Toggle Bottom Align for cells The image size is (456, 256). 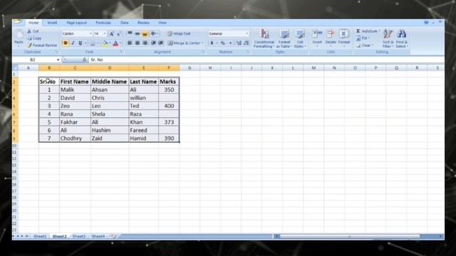point(145,33)
